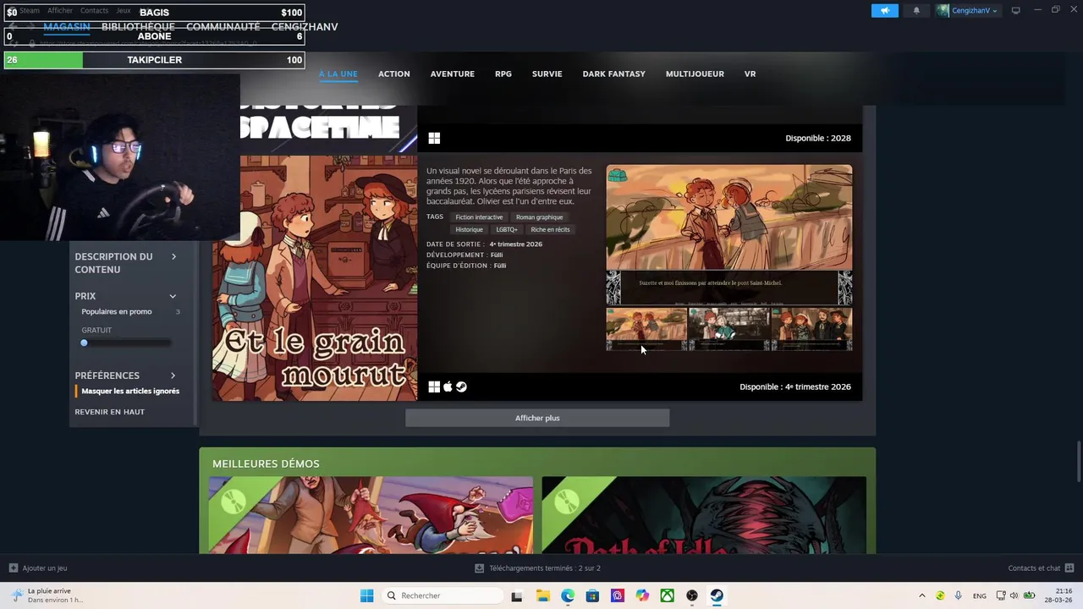This screenshot has width=1083, height=609.
Task: Open File Explorer from the taskbar
Action: click(542, 595)
